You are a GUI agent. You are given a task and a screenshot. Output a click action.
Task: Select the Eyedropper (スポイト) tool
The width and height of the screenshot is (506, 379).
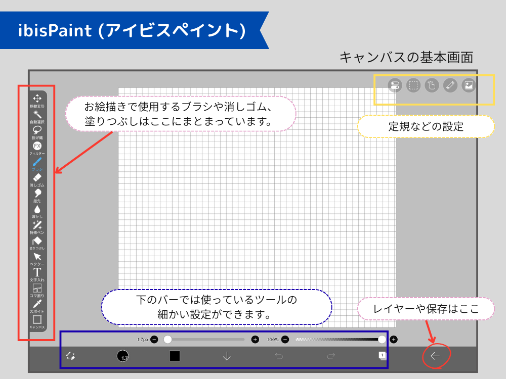[37, 304]
